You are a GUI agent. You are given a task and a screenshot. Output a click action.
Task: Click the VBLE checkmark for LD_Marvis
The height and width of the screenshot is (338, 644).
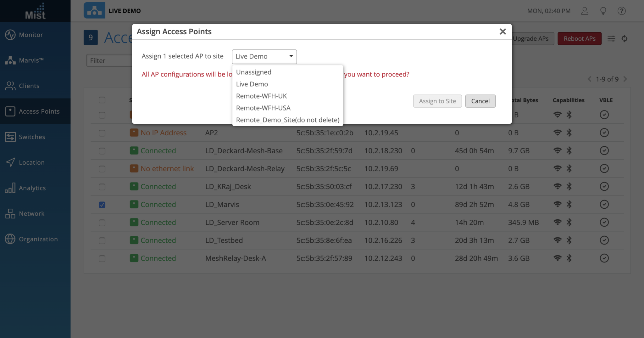pos(604,205)
